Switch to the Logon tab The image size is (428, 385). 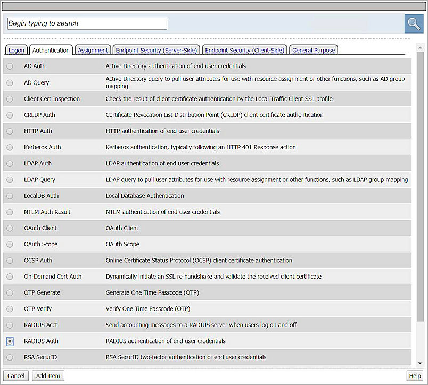click(x=16, y=49)
